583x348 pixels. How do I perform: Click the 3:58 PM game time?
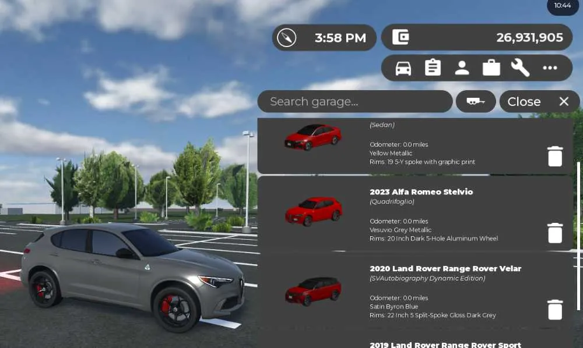340,37
